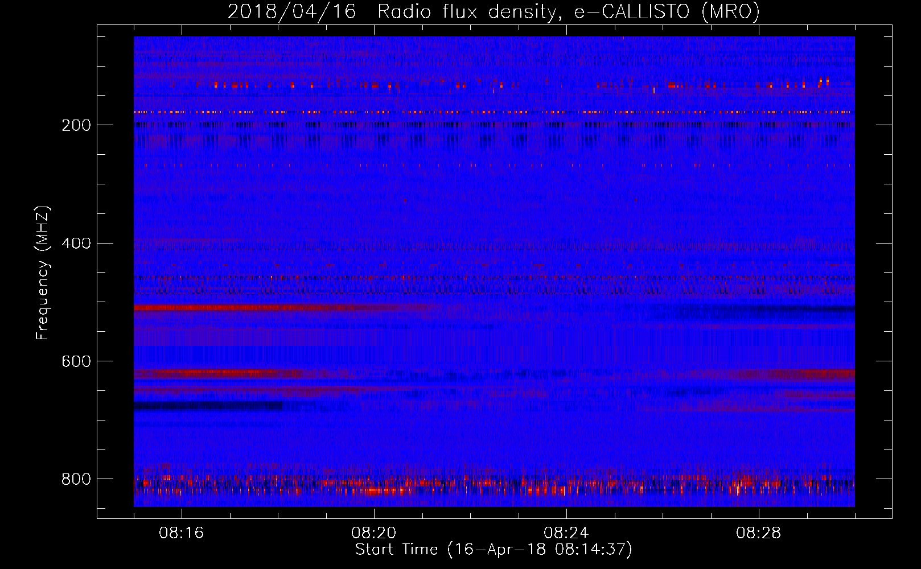Click the 800 frequency tick label
The image size is (921, 569).
(x=76, y=479)
